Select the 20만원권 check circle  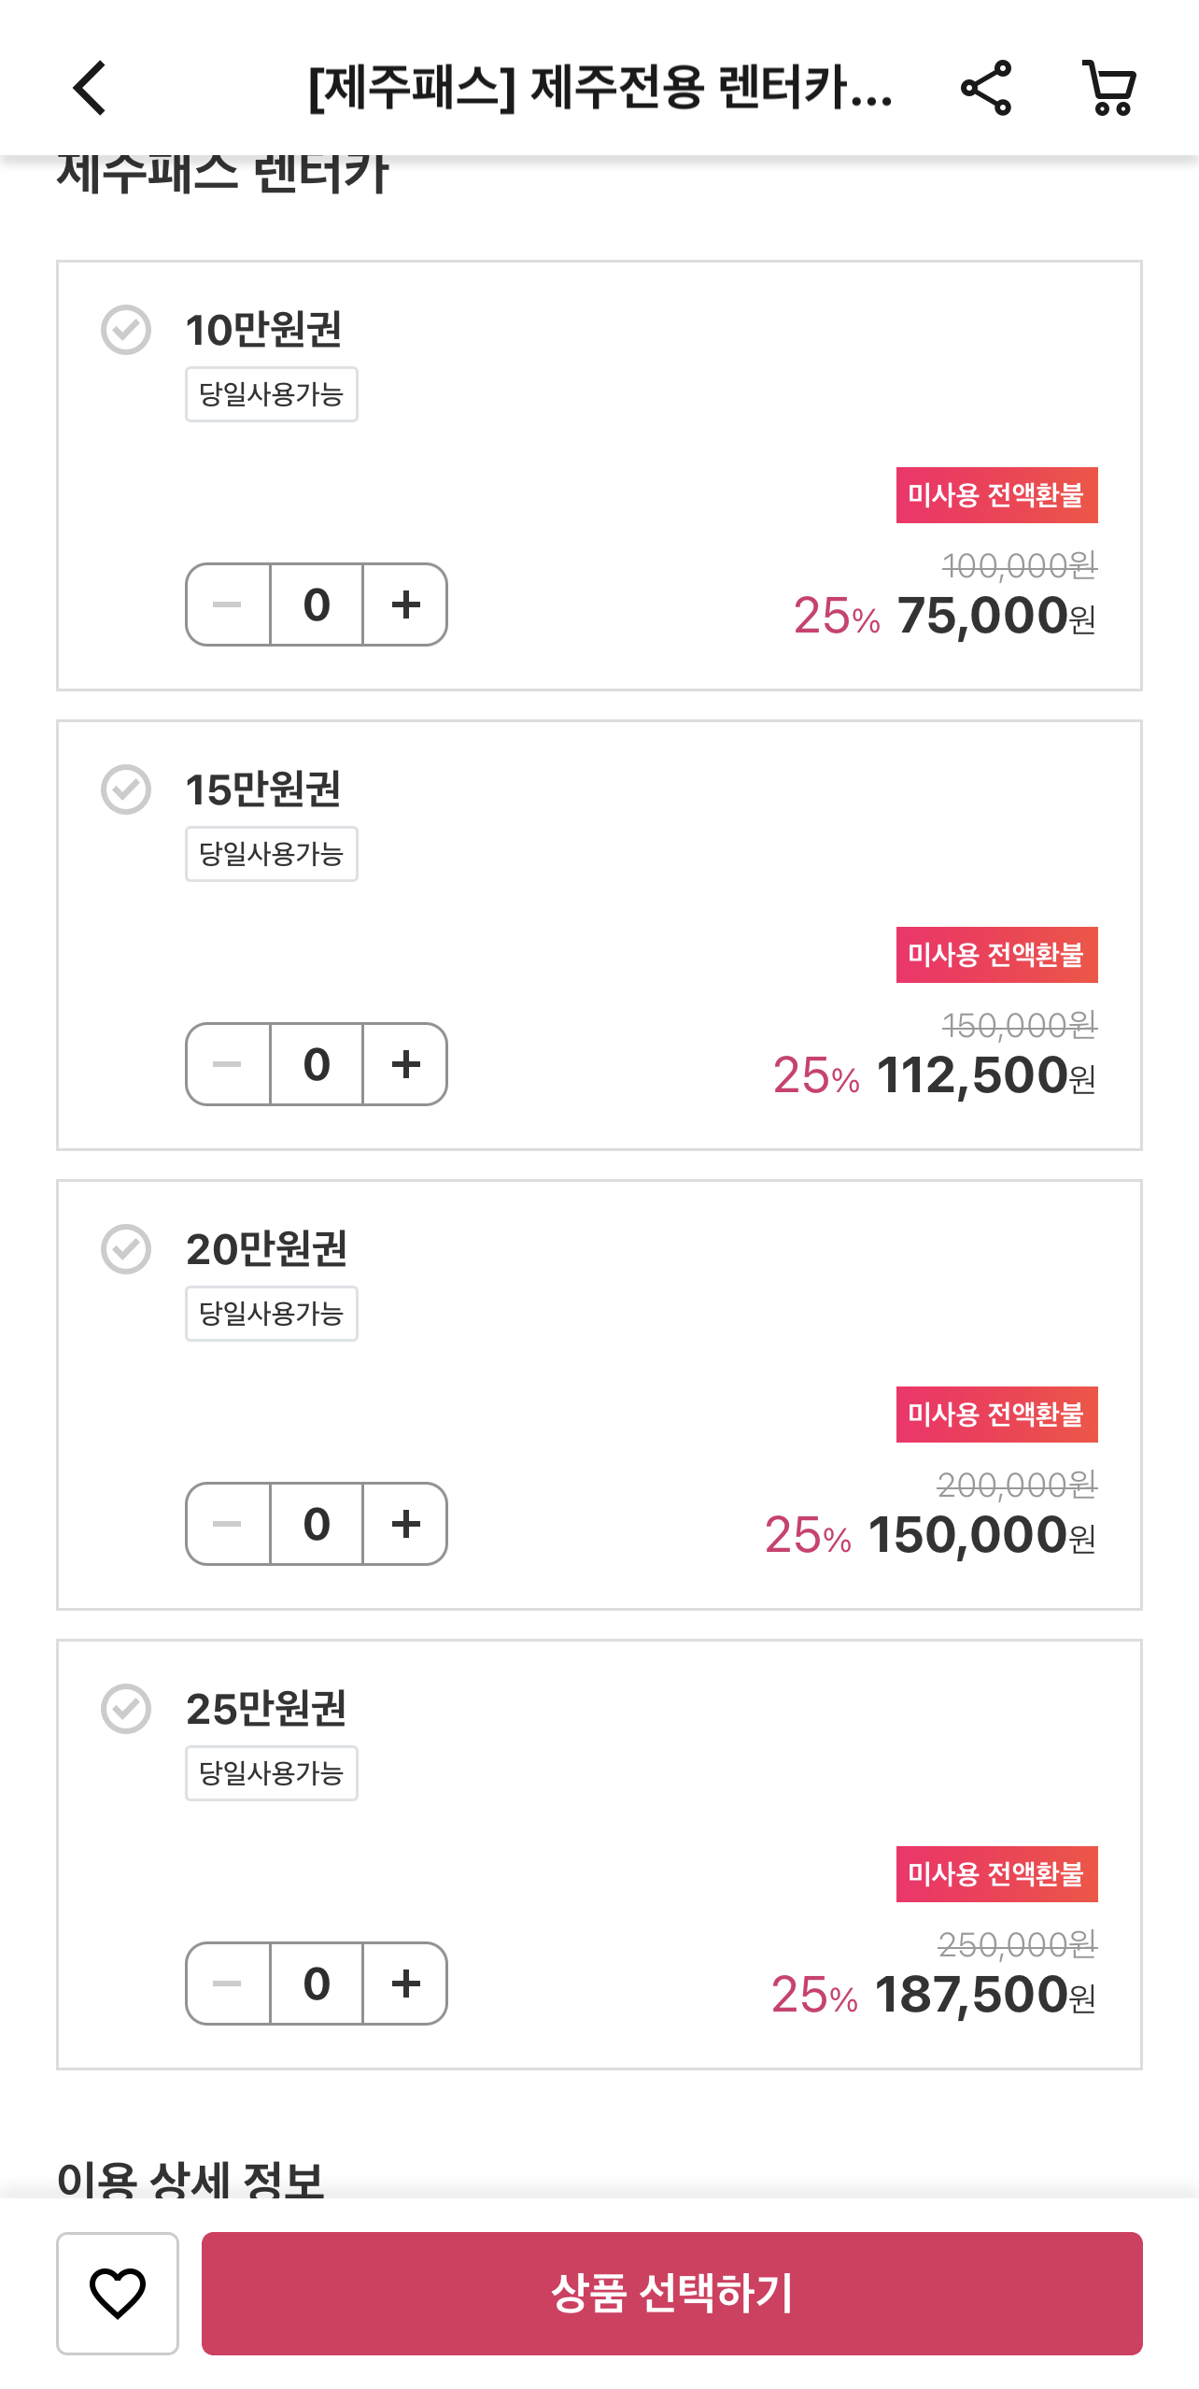click(126, 1249)
